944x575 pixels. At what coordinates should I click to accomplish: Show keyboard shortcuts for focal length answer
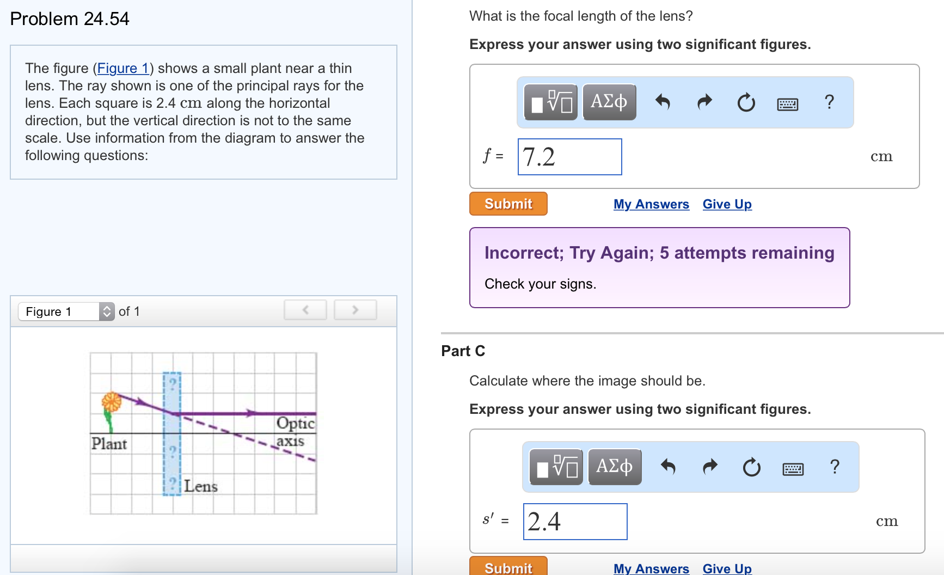coord(788,103)
